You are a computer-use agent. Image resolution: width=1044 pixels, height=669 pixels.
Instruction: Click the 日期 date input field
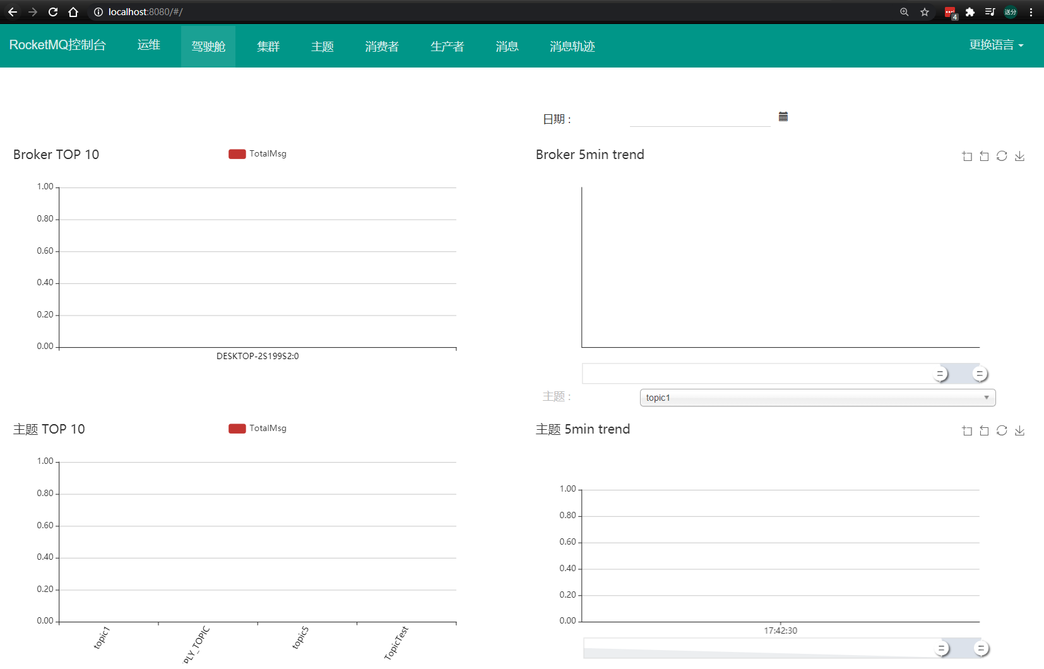coord(700,118)
